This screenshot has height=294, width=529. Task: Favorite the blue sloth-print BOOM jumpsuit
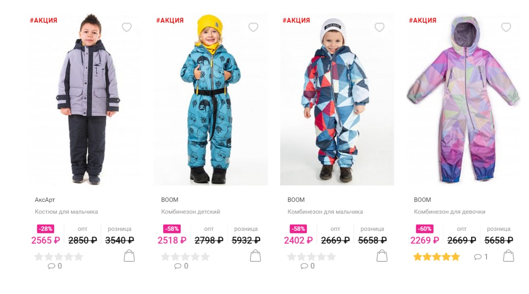click(253, 27)
